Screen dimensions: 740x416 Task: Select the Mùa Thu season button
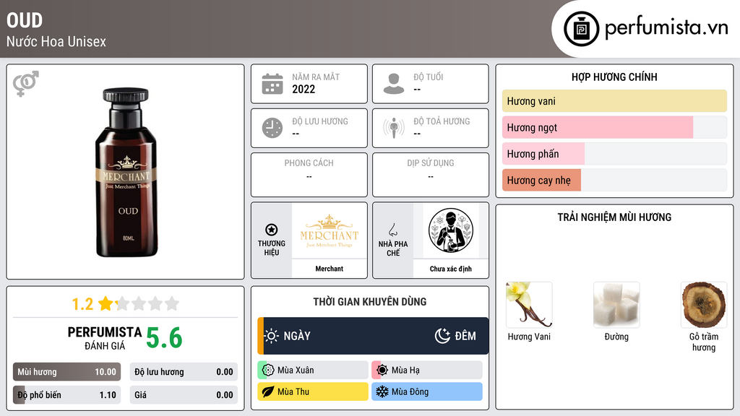coord(313,391)
